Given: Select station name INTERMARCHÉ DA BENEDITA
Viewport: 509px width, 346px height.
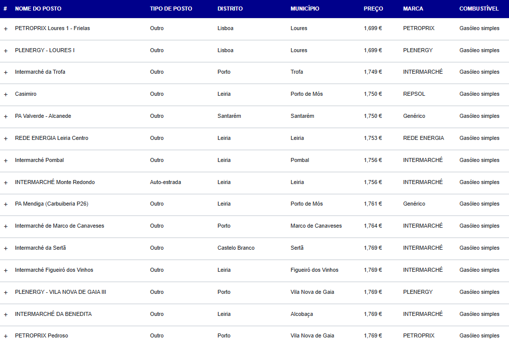Looking at the screenshot, I should 53,314.
